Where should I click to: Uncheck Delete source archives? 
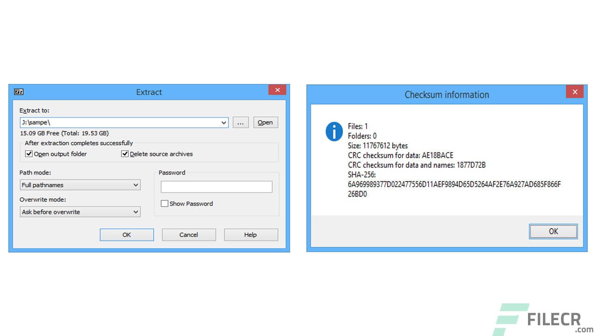point(125,154)
